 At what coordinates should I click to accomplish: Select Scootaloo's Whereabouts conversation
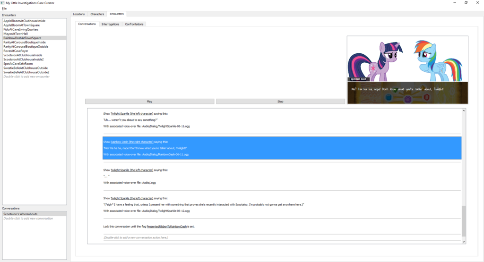[34, 214]
